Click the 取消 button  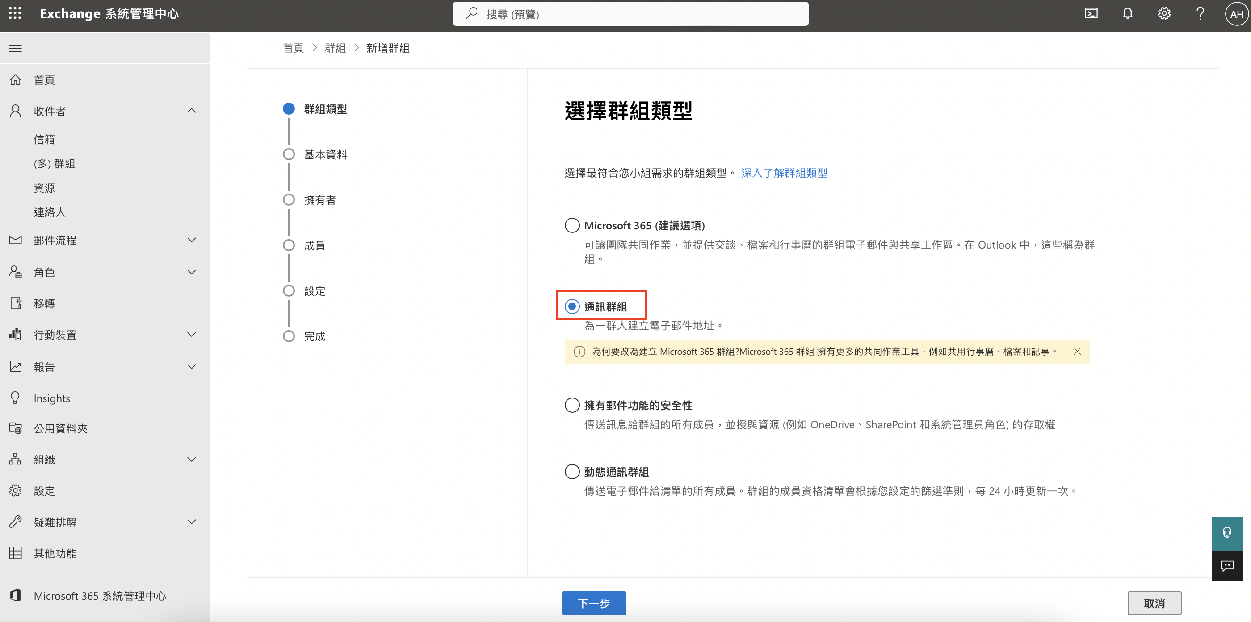1154,603
